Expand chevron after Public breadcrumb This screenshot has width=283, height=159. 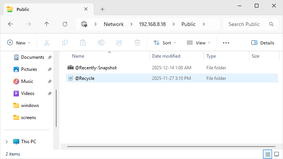pos(204,24)
